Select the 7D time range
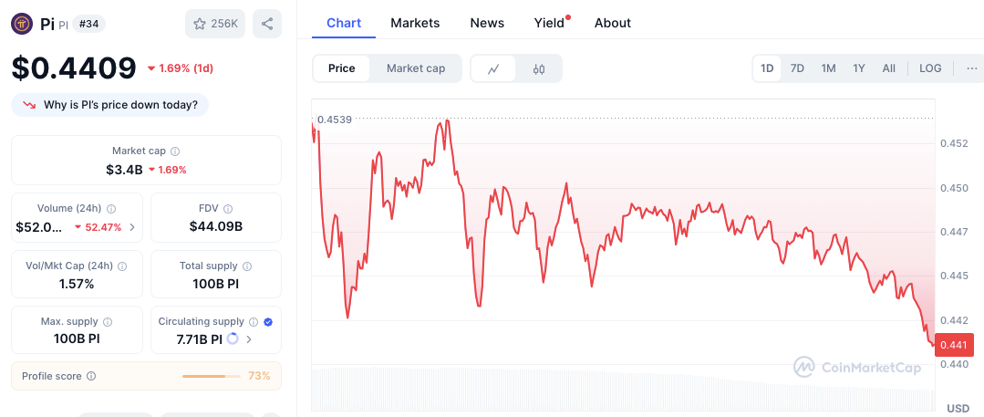 pos(797,68)
